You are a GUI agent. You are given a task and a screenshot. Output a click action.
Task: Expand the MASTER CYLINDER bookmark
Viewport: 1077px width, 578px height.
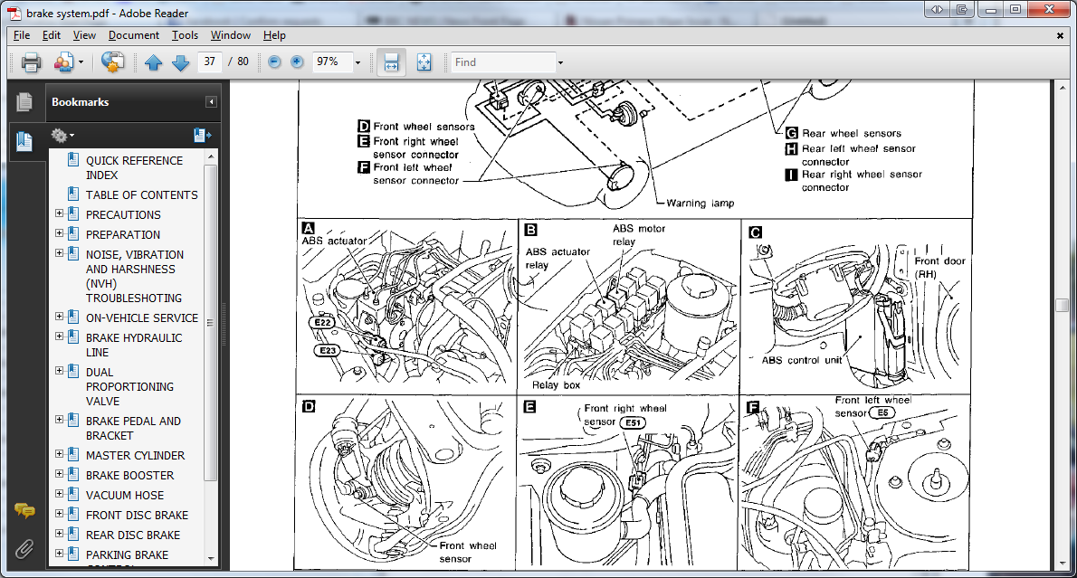60,455
